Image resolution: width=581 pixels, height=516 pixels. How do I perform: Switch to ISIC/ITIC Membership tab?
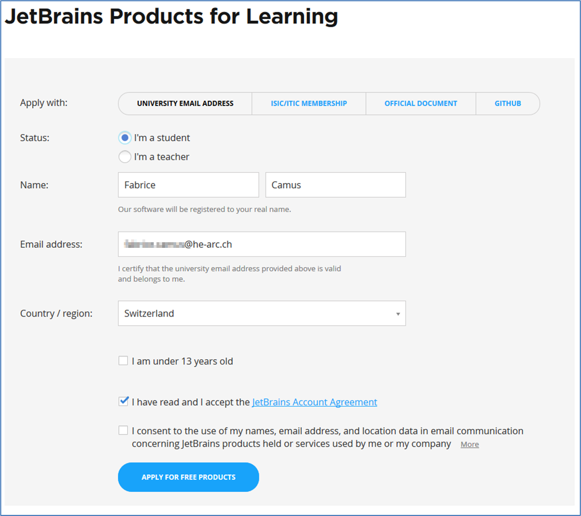pos(309,104)
